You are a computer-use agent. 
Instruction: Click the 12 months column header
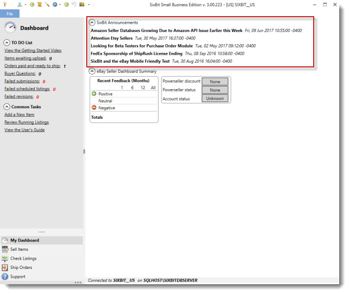(142, 87)
